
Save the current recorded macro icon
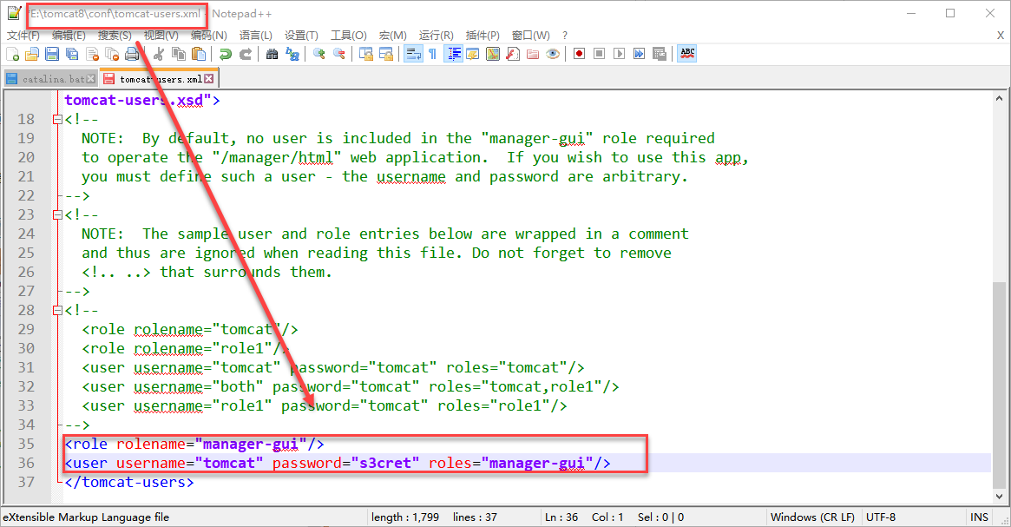tap(659, 54)
